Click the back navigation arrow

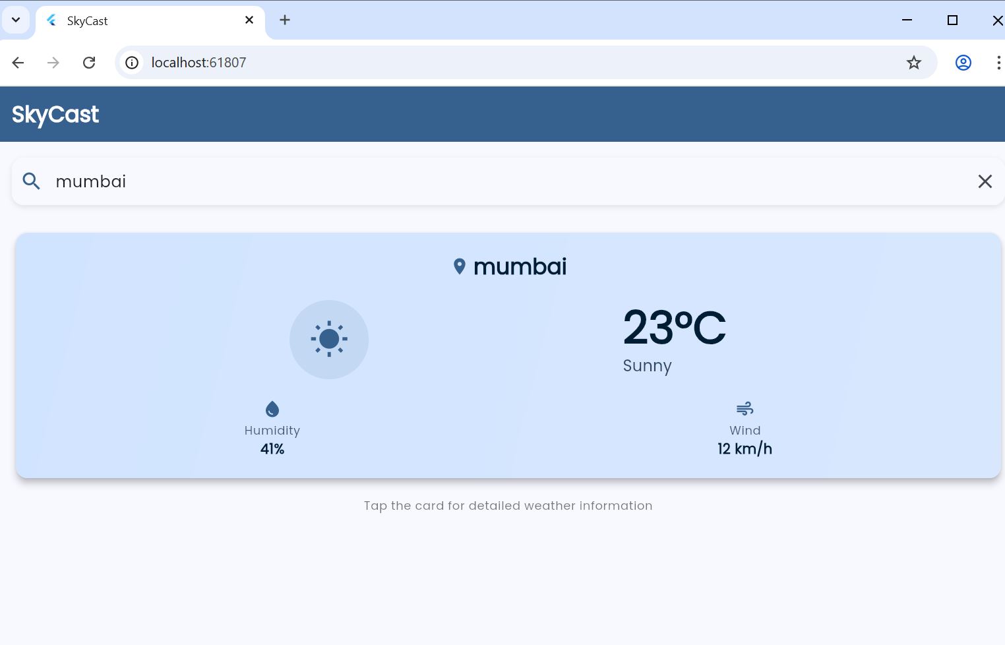(x=18, y=62)
